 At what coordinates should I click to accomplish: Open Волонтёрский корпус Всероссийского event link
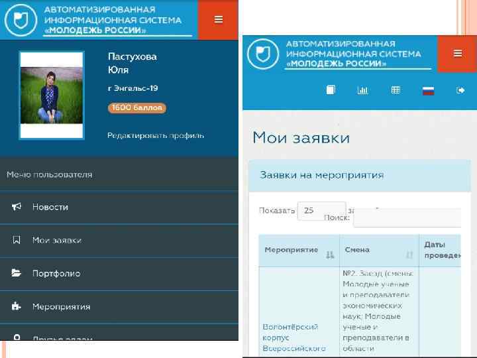tap(294, 337)
